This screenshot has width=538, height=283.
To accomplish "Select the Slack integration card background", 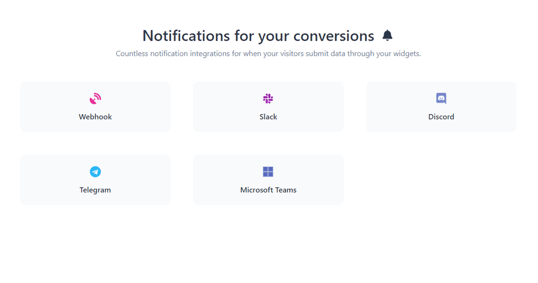I will (269, 107).
